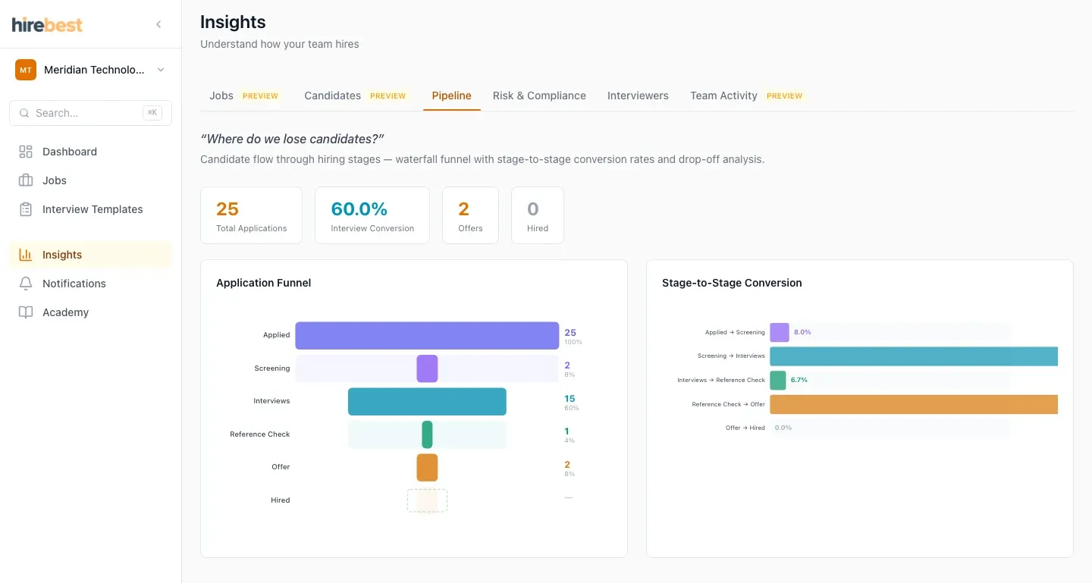The width and height of the screenshot is (1092, 583).
Task: Click the Reference Check → Offer bar
Action: pyautogui.click(x=914, y=404)
